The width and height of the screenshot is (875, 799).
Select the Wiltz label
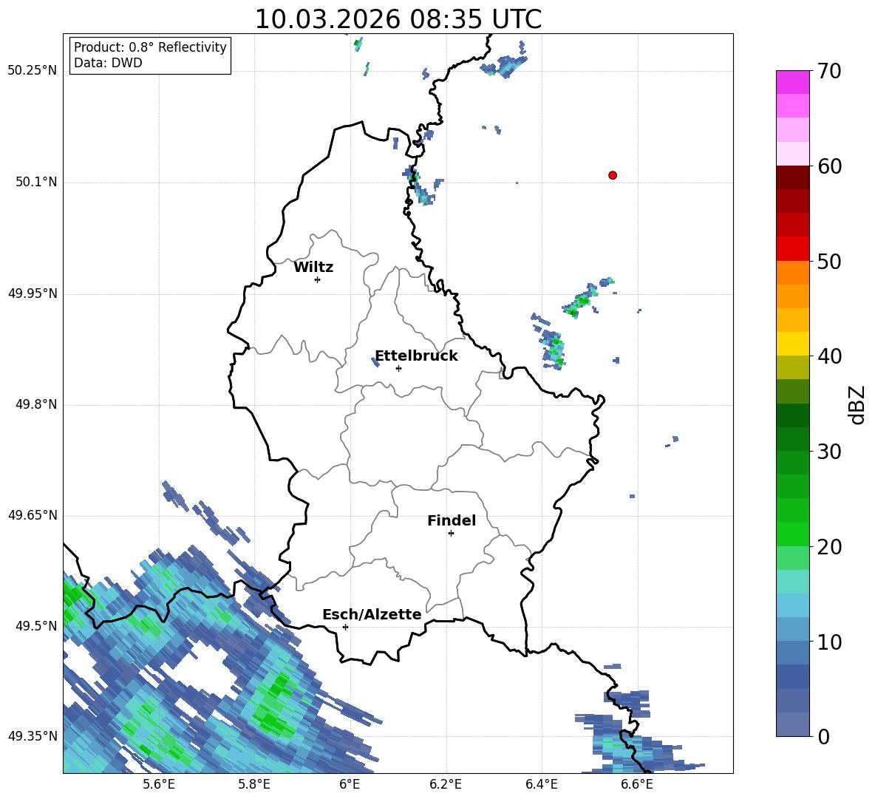[313, 268]
